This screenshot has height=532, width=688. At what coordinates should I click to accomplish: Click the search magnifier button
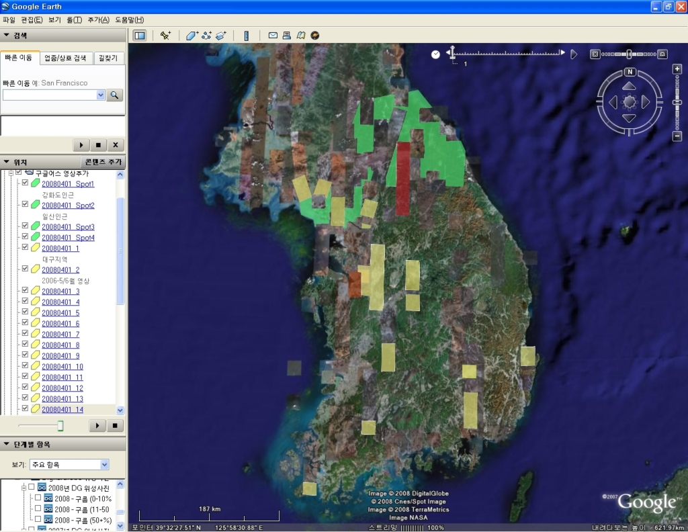click(114, 95)
